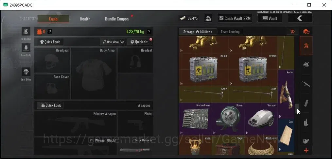Select the left golden lion statue
332x159 pixels.
[x=203, y=45]
